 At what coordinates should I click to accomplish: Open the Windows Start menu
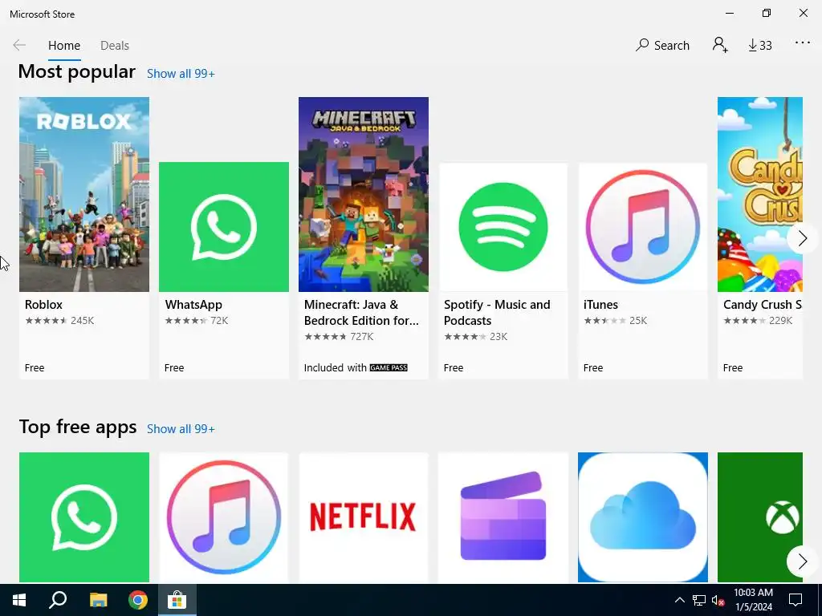19,600
